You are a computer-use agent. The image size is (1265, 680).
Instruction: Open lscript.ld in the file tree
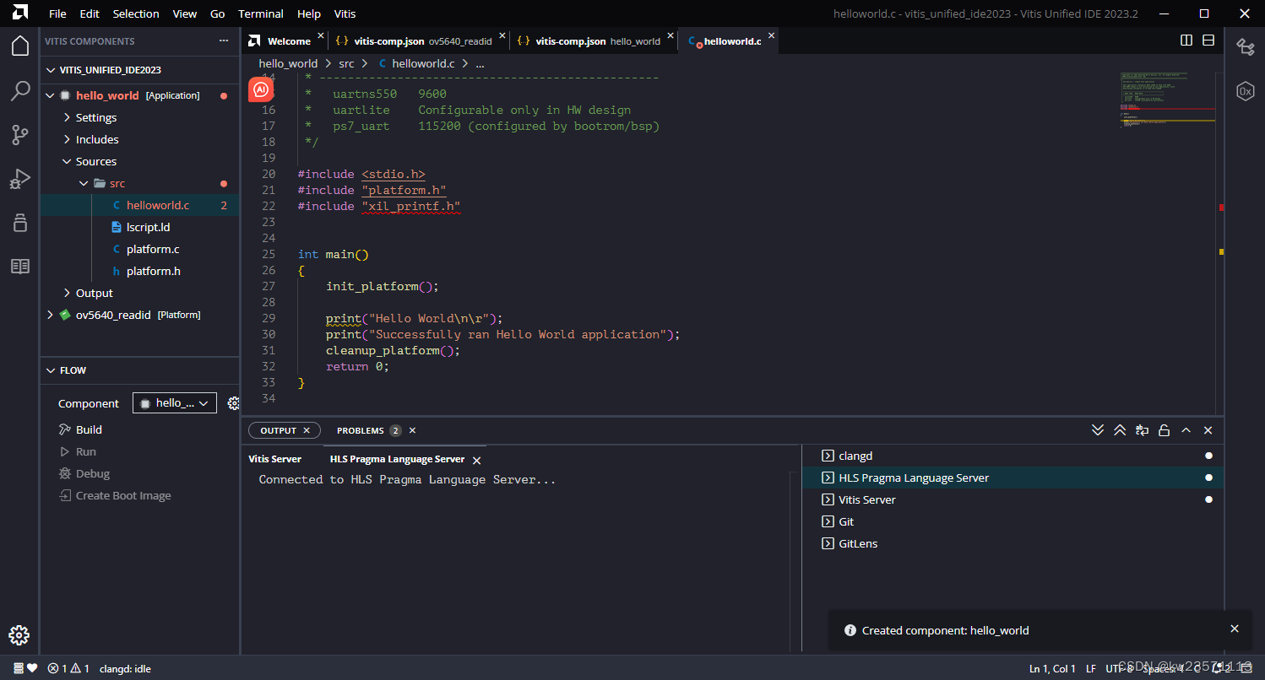149,227
